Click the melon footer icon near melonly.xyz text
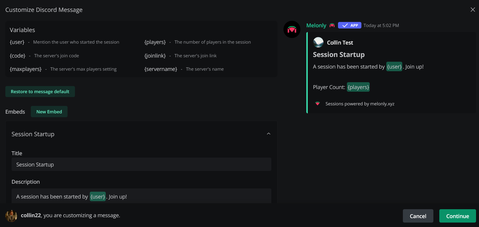This screenshot has width=479, height=227. [317, 104]
